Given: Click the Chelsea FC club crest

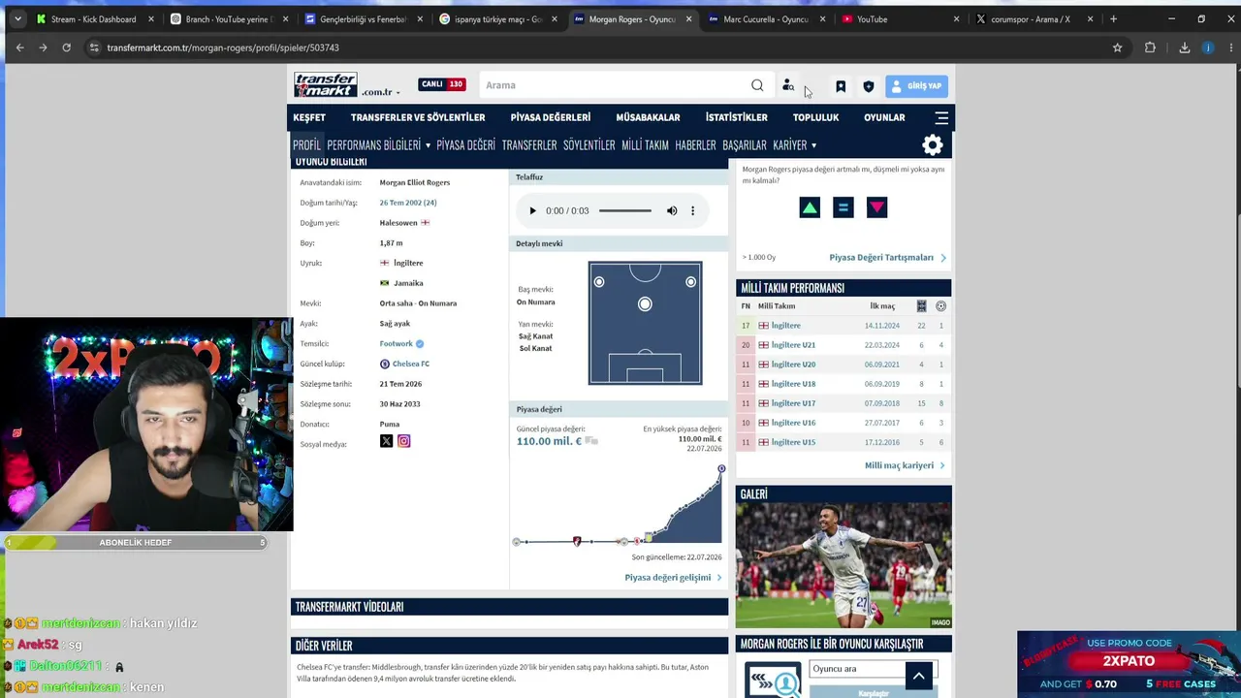Looking at the screenshot, I should [385, 364].
